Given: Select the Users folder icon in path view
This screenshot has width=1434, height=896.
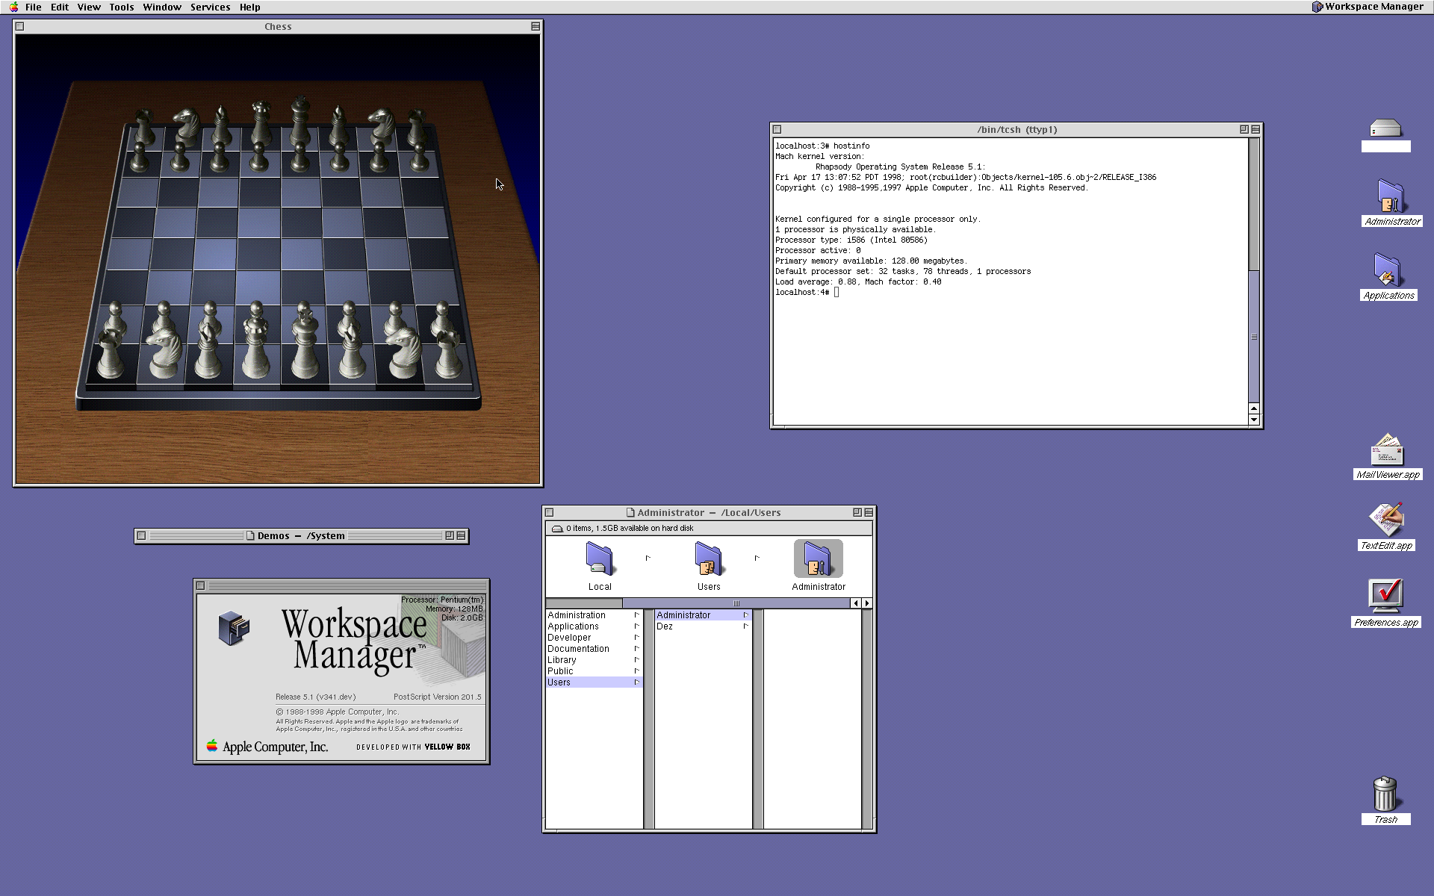Looking at the screenshot, I should click(708, 559).
